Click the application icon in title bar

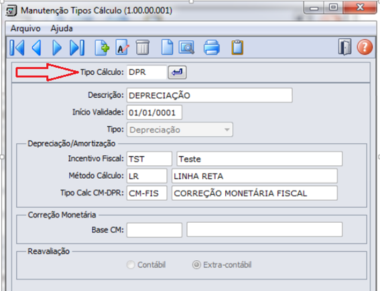pyautogui.click(x=11, y=11)
